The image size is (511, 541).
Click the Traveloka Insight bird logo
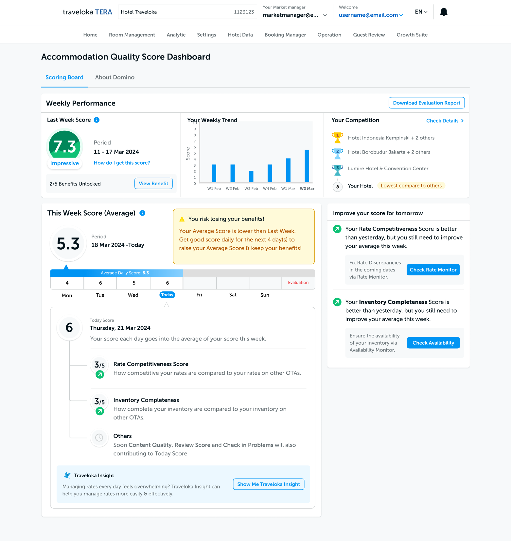coord(67,475)
